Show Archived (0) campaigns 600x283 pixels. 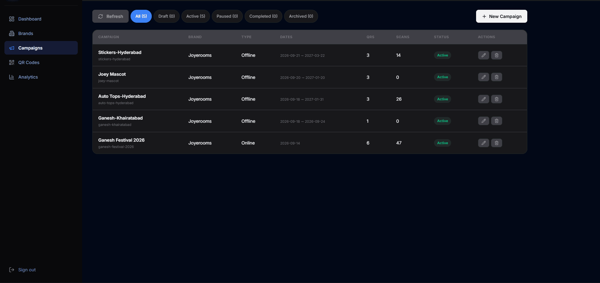(301, 16)
